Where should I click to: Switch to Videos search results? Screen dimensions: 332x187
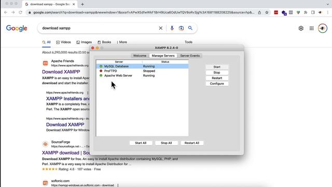click(x=63, y=42)
